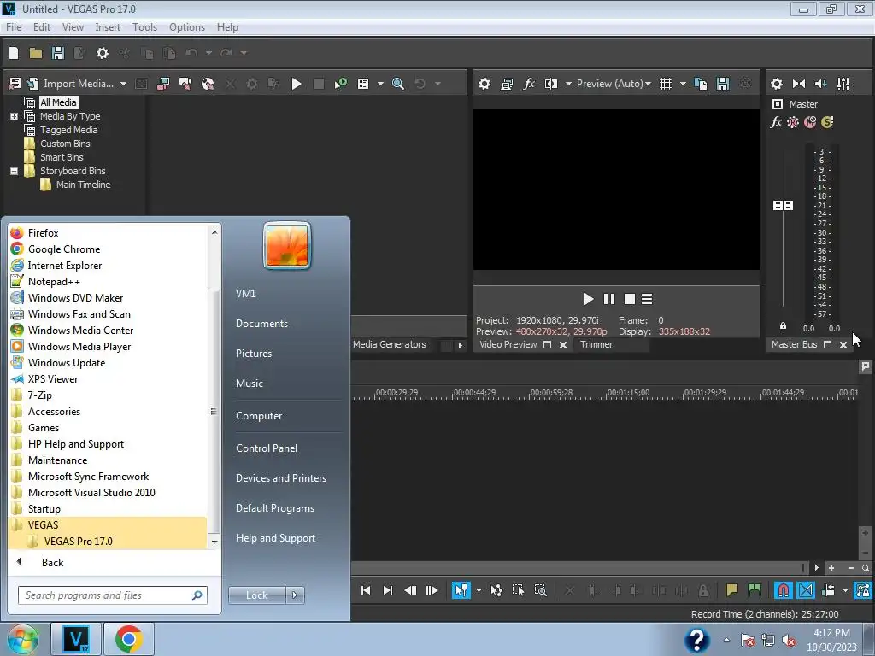Open the overlays grid dropdown arrow
Screen dimensions: 875x656
pyautogui.click(x=683, y=84)
